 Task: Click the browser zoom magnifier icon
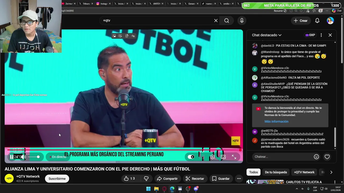(x=296, y=11)
